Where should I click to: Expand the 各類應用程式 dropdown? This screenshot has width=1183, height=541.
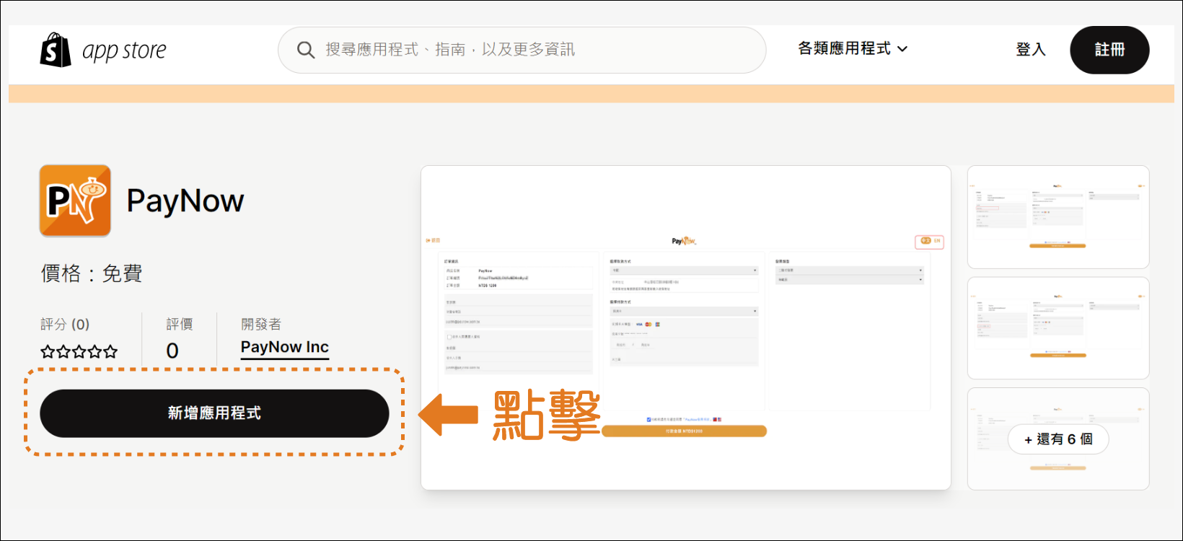click(853, 48)
